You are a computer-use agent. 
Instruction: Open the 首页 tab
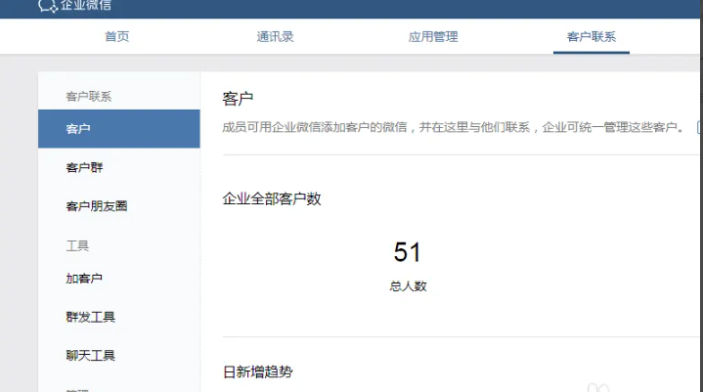(117, 37)
